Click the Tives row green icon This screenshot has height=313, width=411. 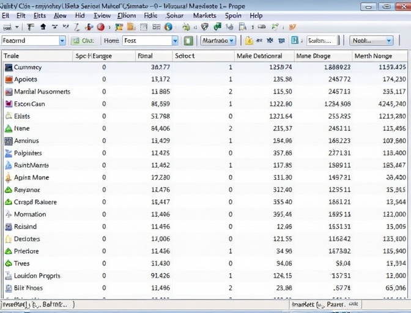click(x=9, y=263)
